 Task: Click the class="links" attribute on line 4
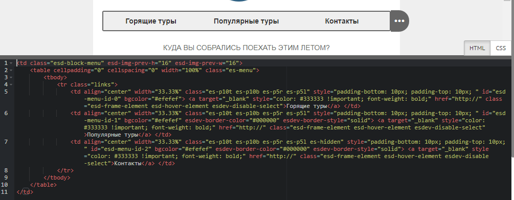92,84
